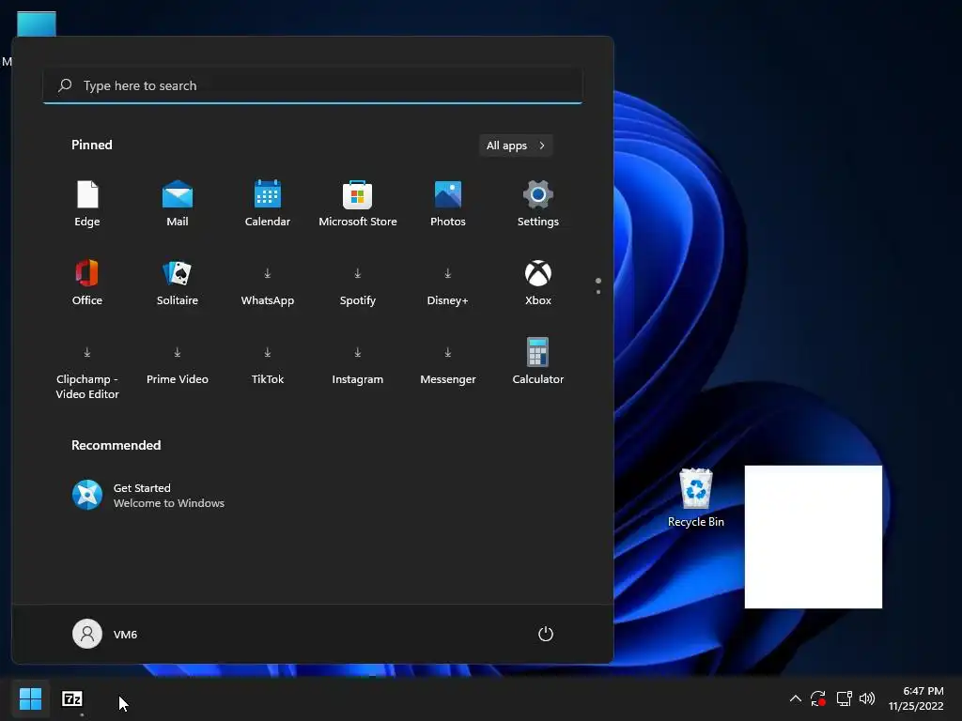The width and height of the screenshot is (962, 721).
Task: Focus the Type here to search box
Action: [312, 85]
